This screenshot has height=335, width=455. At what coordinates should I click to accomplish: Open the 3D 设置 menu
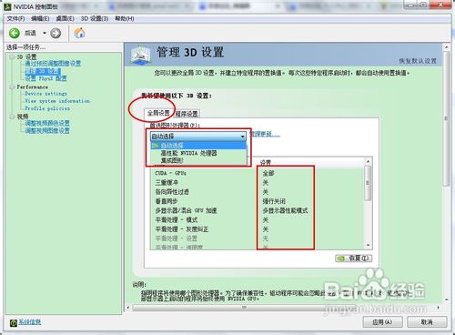click(x=95, y=19)
